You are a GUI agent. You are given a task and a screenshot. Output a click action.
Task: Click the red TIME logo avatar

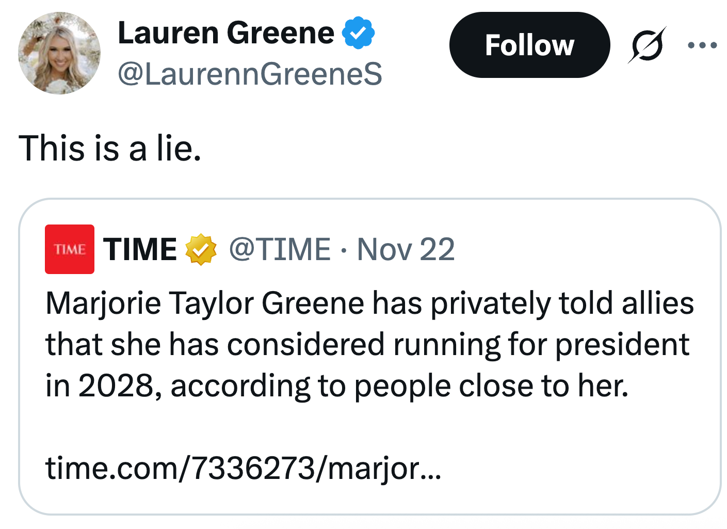tap(69, 249)
